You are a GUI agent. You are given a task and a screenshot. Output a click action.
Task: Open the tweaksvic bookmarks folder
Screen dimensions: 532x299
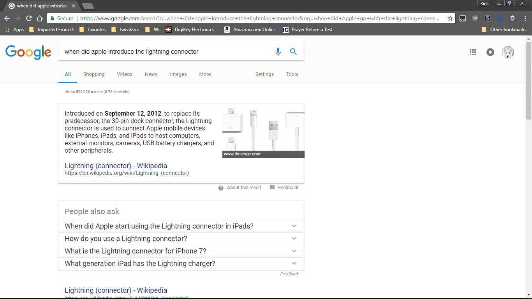point(125,30)
